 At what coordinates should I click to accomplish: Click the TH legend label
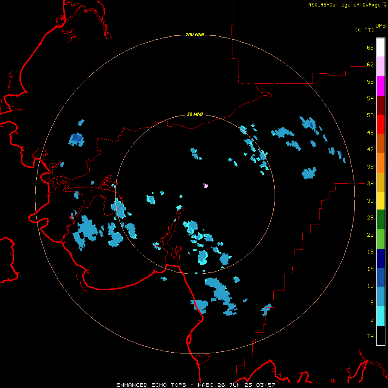pos(370,337)
